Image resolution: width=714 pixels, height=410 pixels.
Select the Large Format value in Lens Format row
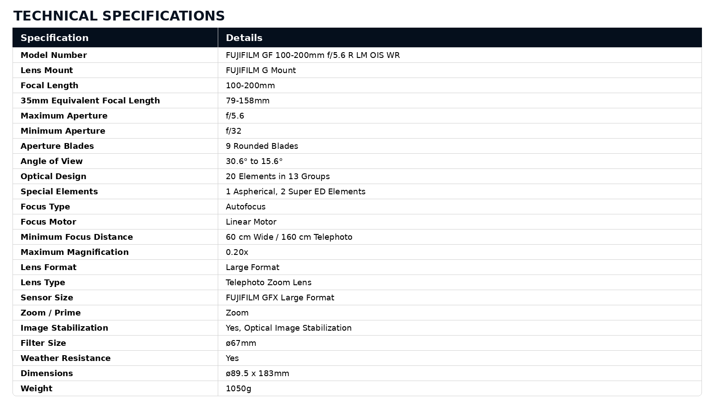tap(252, 267)
